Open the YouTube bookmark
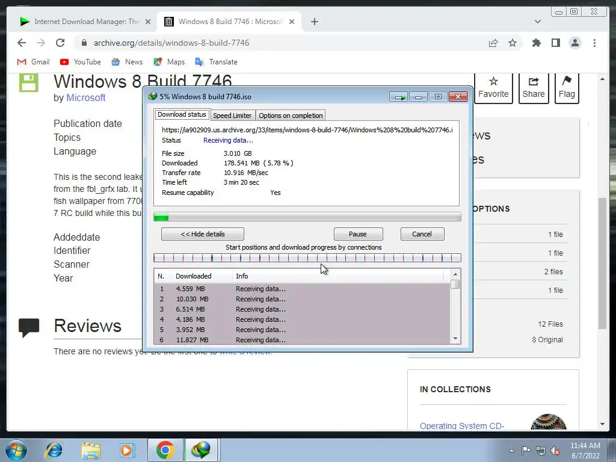Viewport: 616px width, 462px height. point(81,62)
